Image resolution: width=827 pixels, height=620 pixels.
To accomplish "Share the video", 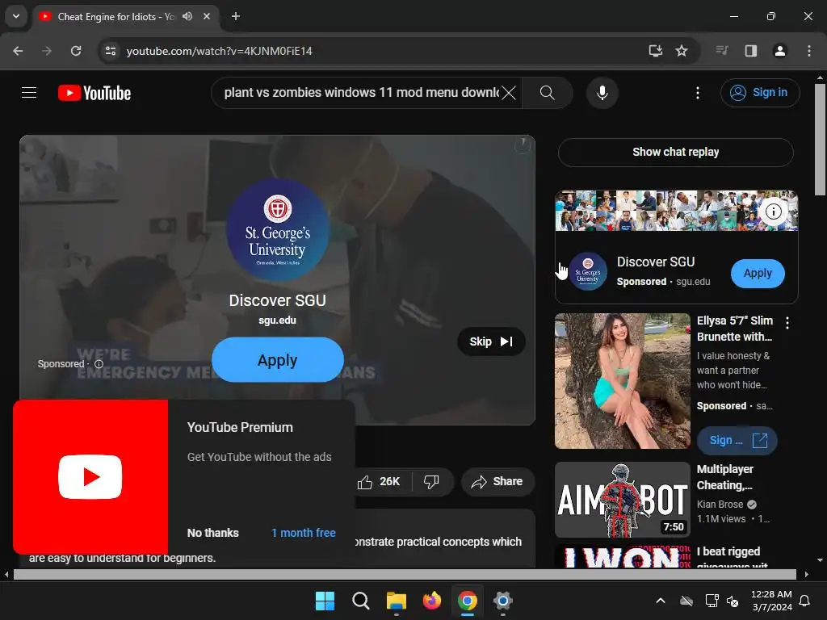I will click(x=497, y=481).
